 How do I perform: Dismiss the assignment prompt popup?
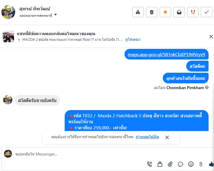[167, 137]
